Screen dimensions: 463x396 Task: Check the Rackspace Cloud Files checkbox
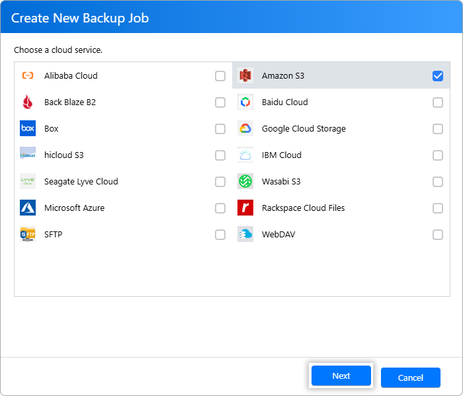coord(438,208)
